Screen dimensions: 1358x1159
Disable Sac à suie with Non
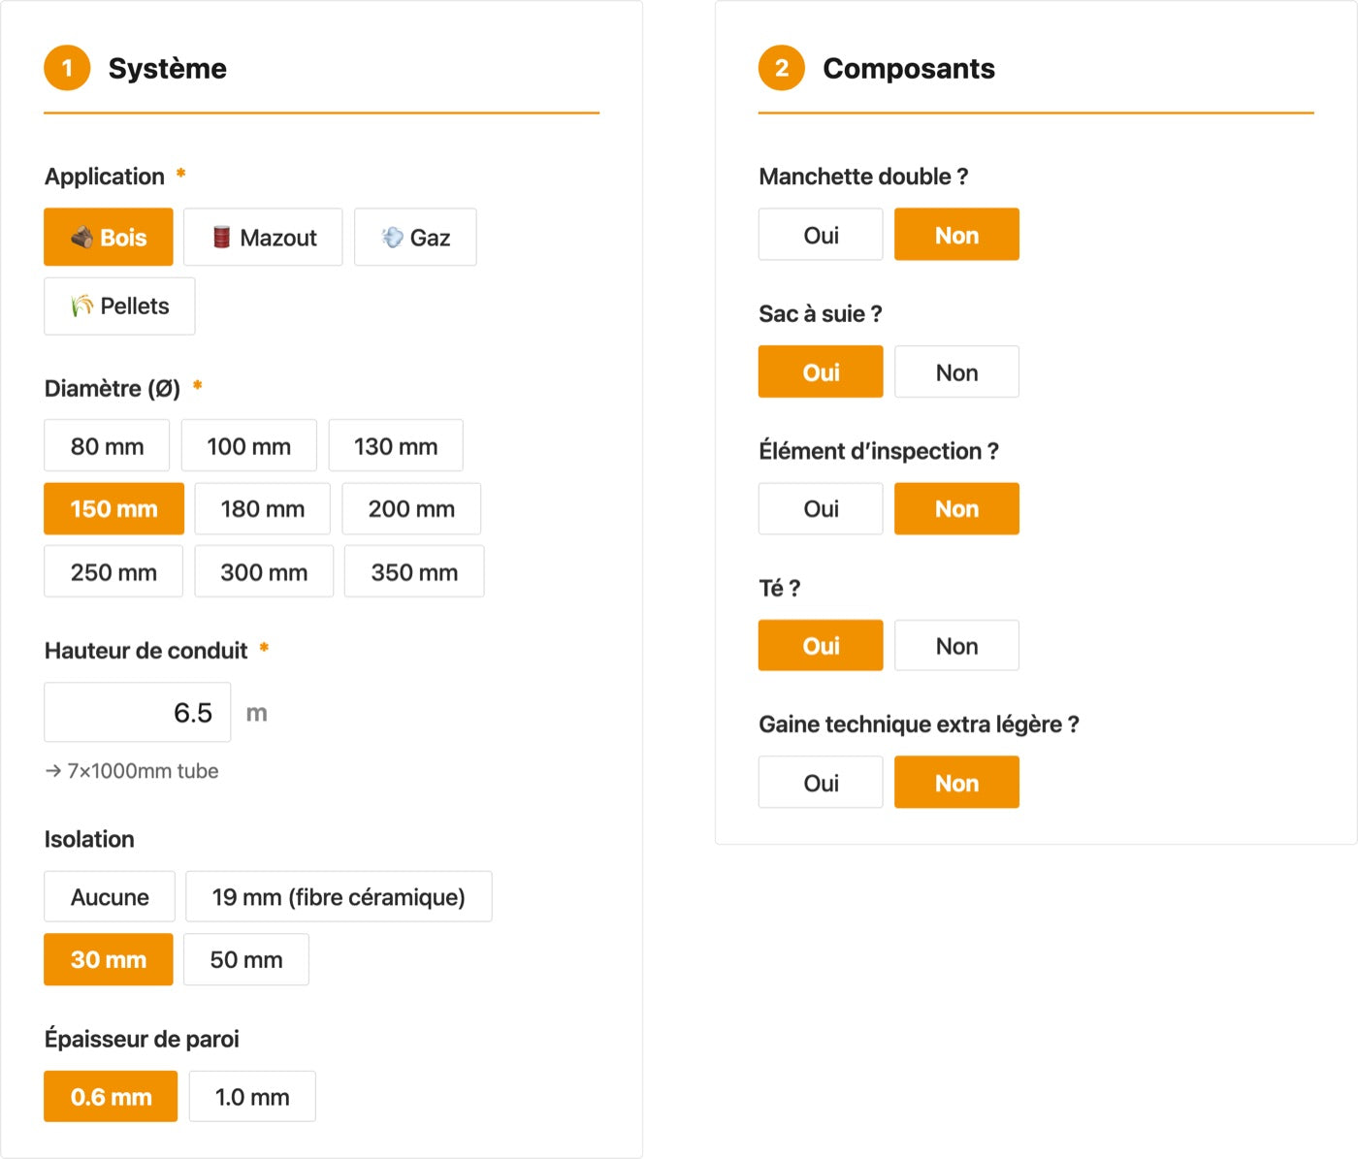click(x=956, y=372)
